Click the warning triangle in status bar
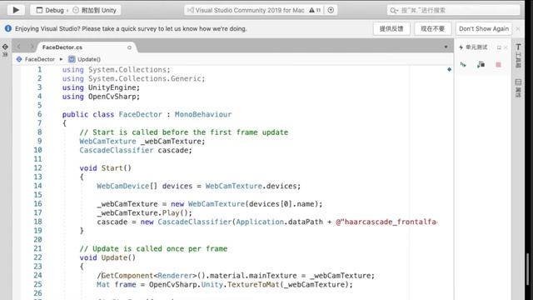This screenshot has width=533, height=300. point(311,10)
